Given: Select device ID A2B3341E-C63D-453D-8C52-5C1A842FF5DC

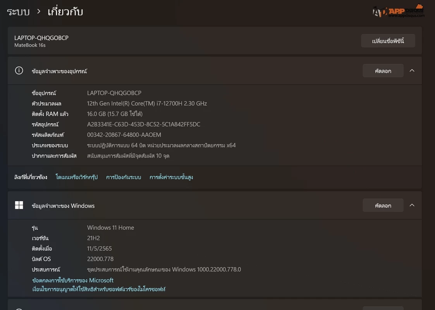Looking at the screenshot, I should coord(143,124).
